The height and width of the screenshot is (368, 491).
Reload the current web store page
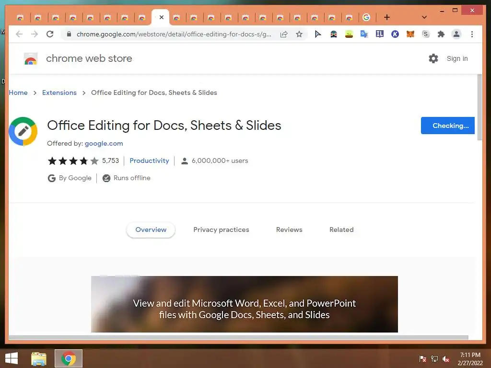(x=50, y=34)
